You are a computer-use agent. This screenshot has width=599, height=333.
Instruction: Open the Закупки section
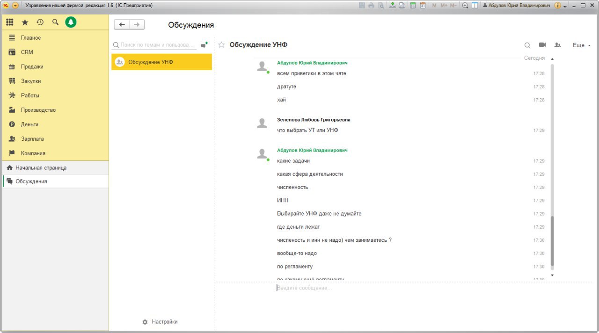tap(55, 81)
